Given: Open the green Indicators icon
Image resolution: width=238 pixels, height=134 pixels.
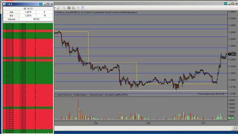Looking at the screenshot, I should [69, 8].
